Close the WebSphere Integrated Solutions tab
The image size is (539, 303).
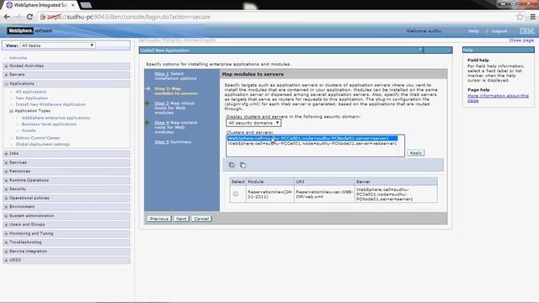pos(73,5)
